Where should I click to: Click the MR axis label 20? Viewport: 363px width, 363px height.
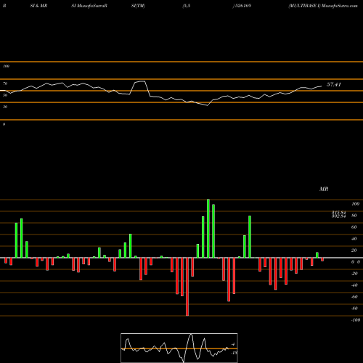click(x=354, y=250)
